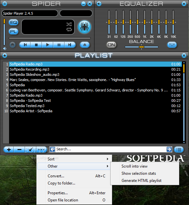Skip to previous track
The height and width of the screenshot is (205, 189).
(25, 45)
